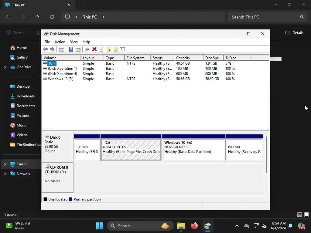Click the Search This PC field
This screenshot has height=233, width=311.
tap(267, 17)
